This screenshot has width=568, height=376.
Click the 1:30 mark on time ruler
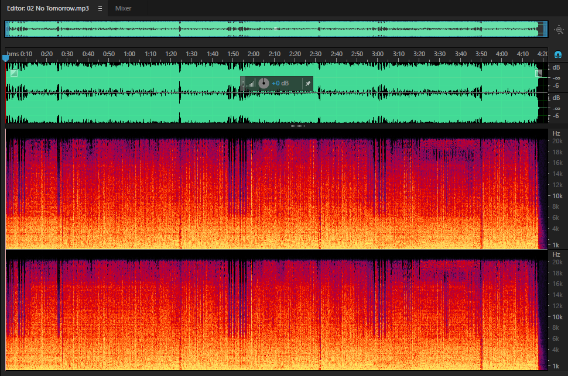(x=191, y=54)
